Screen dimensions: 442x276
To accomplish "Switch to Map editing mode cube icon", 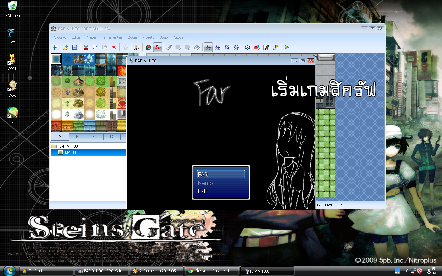I will [148, 47].
